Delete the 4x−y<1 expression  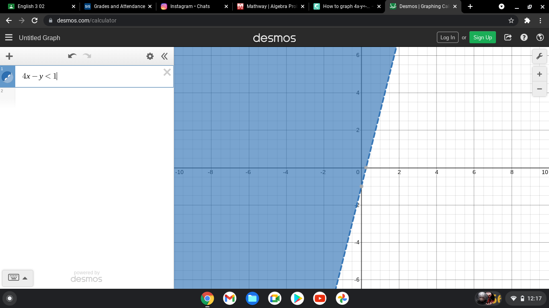click(167, 72)
